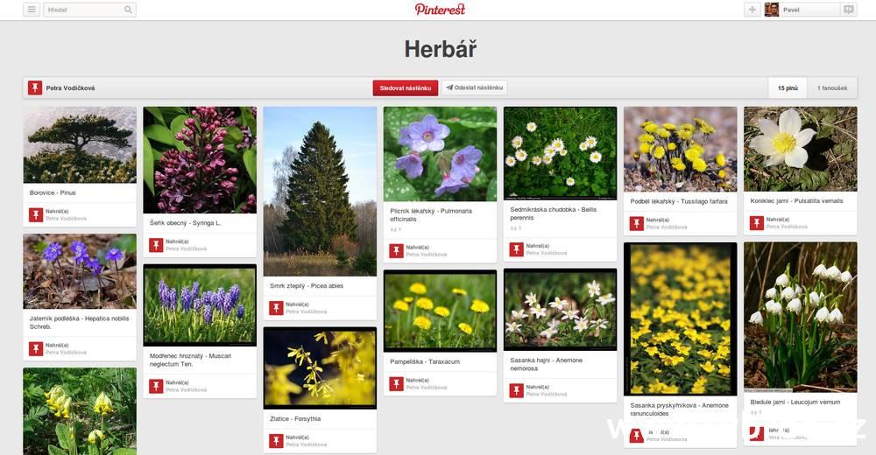876x455 pixels.
Task: Click pin icon under Sasanka hajní
Action: (516, 391)
